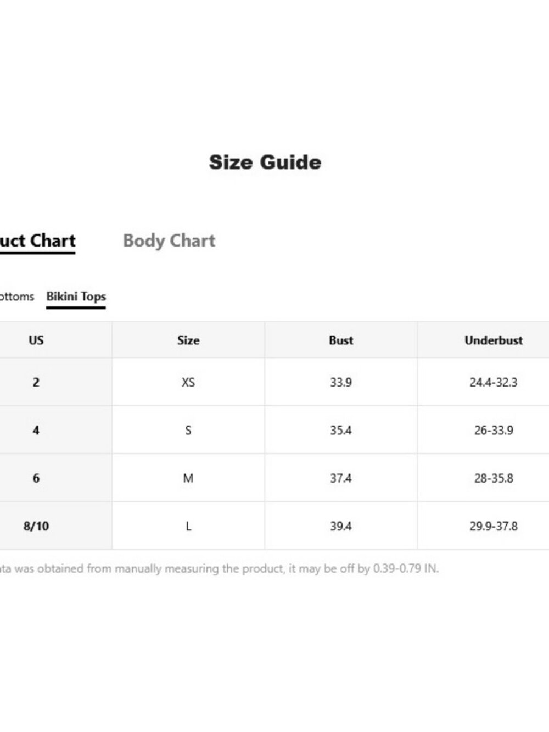The height and width of the screenshot is (732, 549).
Task: Click the US size 8/10 cell
Action: pos(36,526)
